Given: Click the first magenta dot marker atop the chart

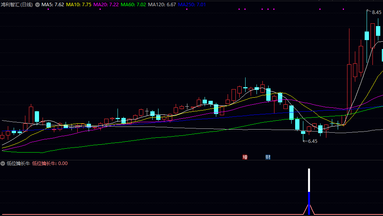Looking at the screenshot, I should (x=48, y=9).
